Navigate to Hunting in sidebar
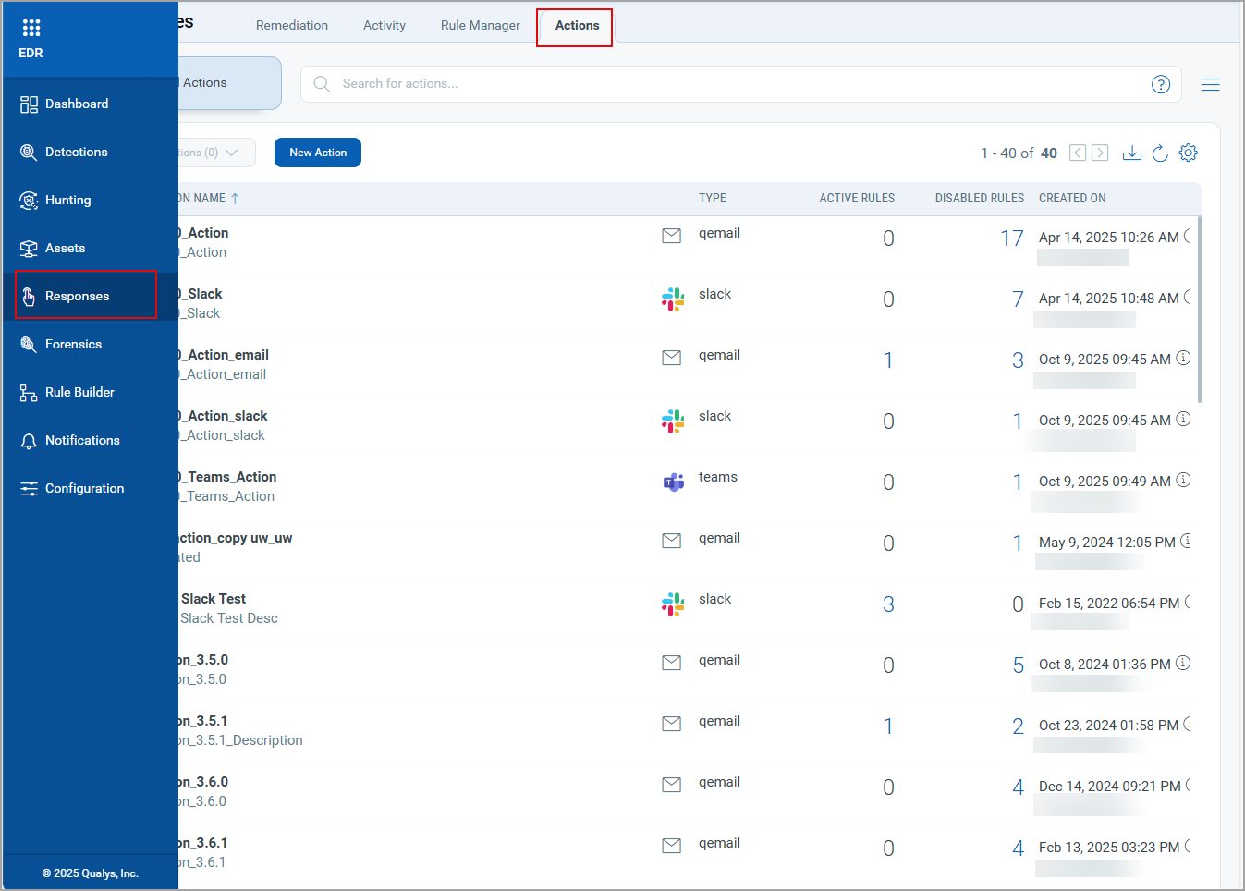This screenshot has width=1245, height=891. pyautogui.click(x=67, y=200)
